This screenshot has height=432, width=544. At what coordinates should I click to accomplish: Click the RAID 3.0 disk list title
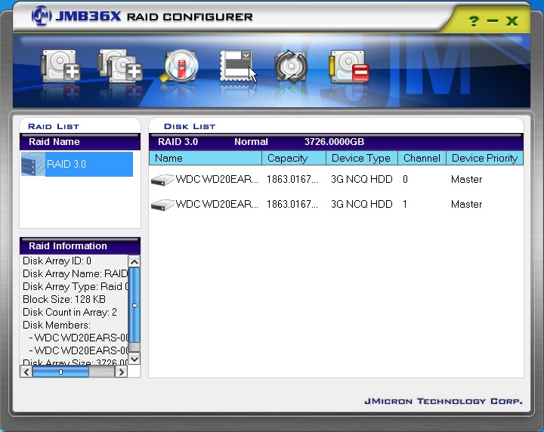[178, 142]
